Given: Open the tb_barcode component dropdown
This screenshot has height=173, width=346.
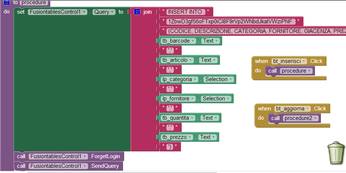Looking at the screenshot, I should pyautogui.click(x=178, y=41).
